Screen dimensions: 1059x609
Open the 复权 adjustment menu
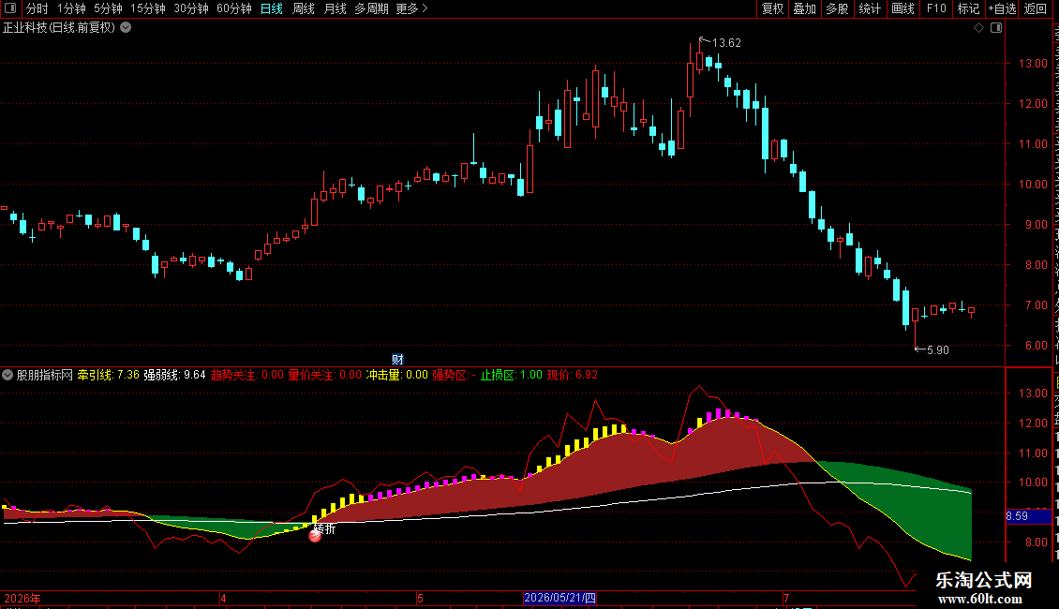click(772, 8)
